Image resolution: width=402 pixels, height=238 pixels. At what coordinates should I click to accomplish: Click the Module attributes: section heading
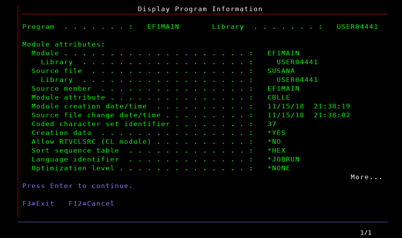[64, 44]
